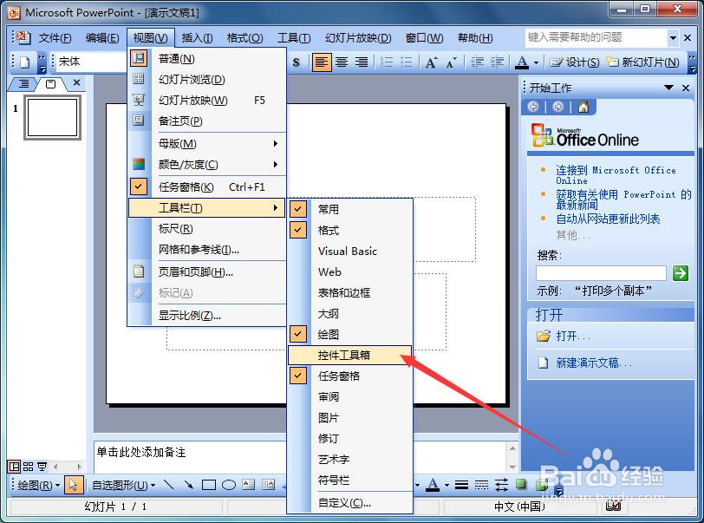This screenshot has height=523, width=704.
Task: Center align text in formatting toolbar
Action: point(342,62)
